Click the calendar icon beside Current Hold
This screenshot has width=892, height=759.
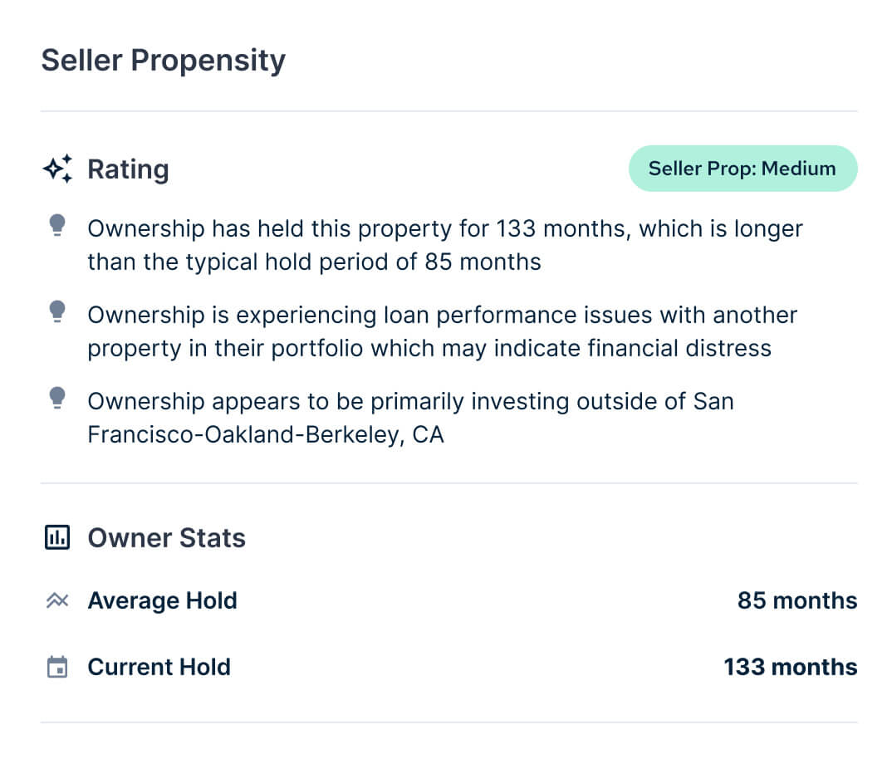[x=57, y=667]
